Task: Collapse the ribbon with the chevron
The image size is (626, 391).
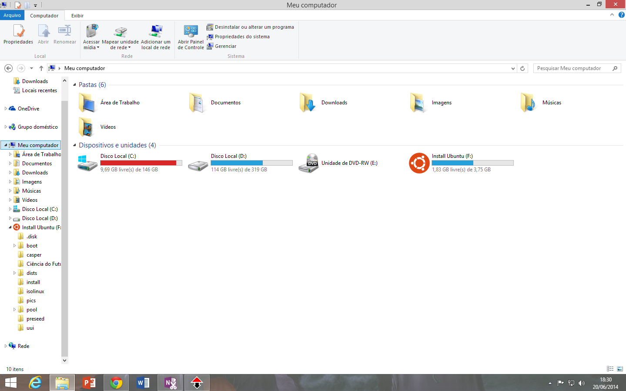Action: click(x=612, y=15)
